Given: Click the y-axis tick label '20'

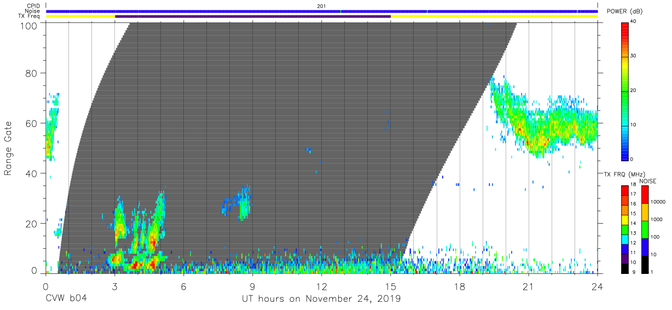Looking at the screenshot, I should (32, 224).
